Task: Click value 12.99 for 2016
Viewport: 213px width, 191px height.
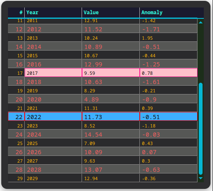Action: tap(111, 64)
